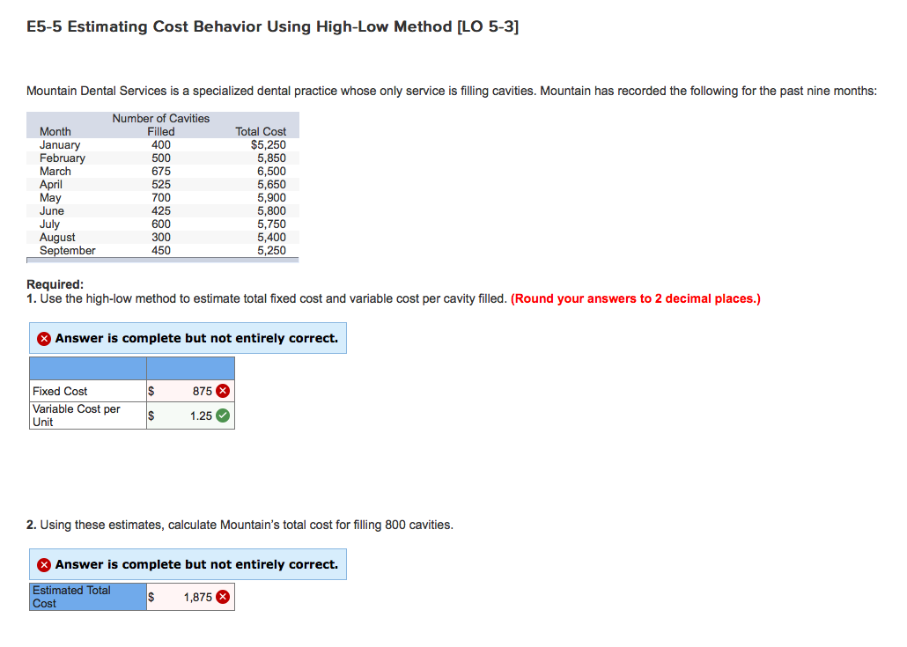
Task: Select the 'May' row label
Action: 49,198
